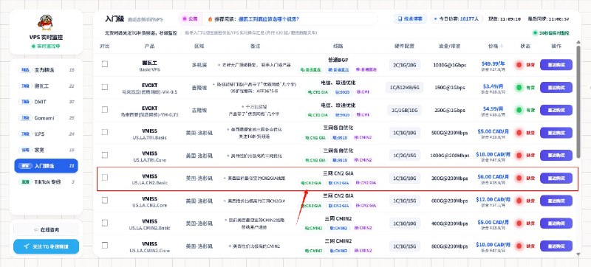Select the V.PS sidebar category
The width and height of the screenshot is (591, 267).
click(46, 134)
